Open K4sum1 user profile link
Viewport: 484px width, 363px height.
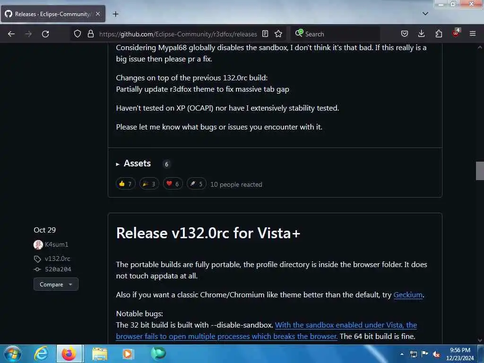[x=57, y=244]
